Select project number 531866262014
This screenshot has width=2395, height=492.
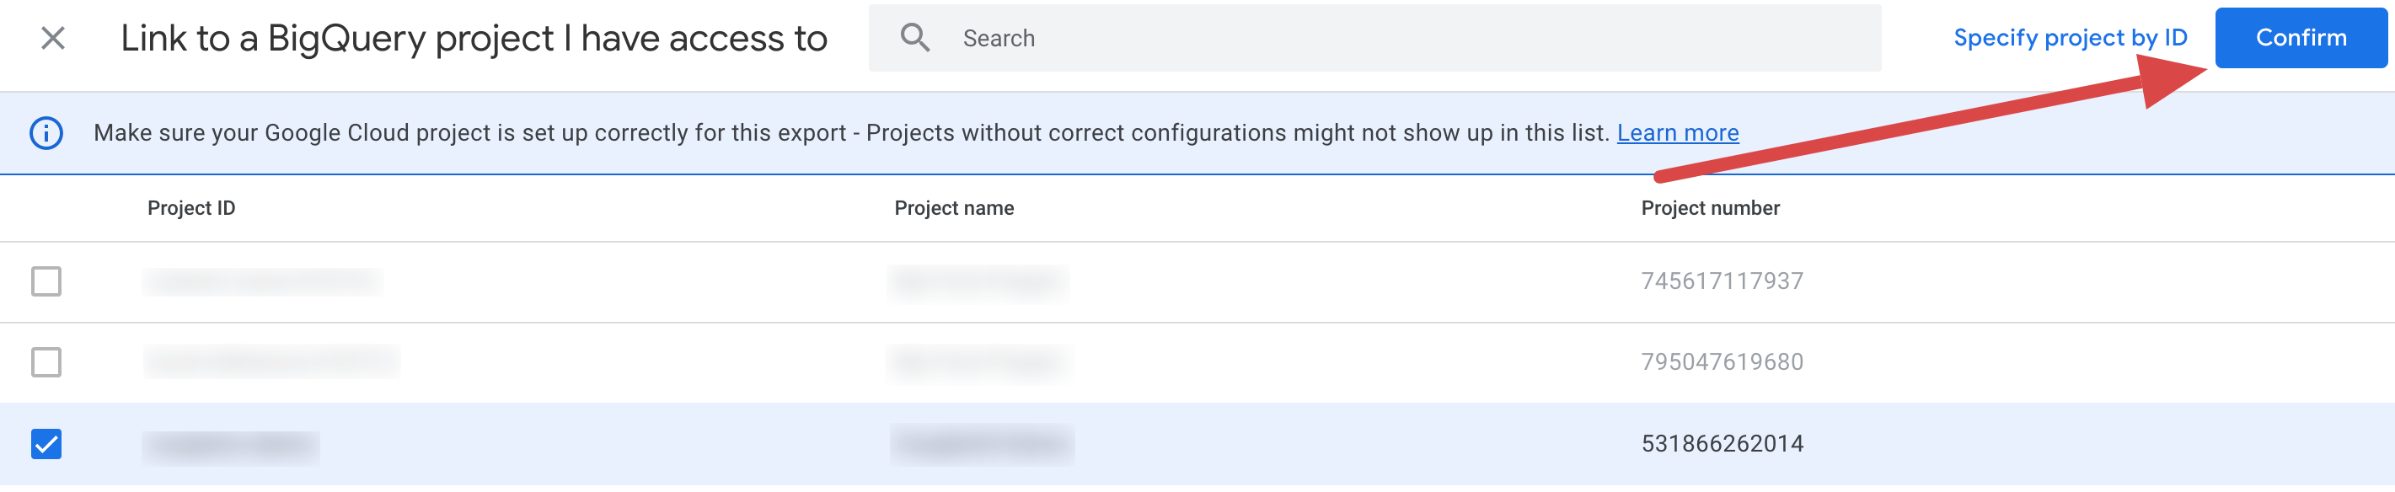[1722, 445]
